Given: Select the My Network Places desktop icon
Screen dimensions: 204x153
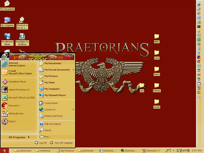Looking at the screenshot, I should point(7,39).
